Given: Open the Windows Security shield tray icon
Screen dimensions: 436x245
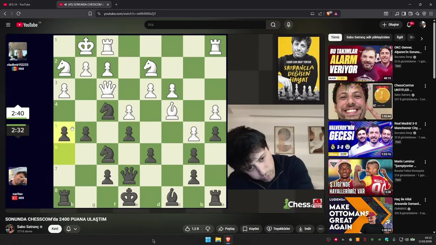Looking at the screenshot, I should pyautogui.click(x=387, y=240).
